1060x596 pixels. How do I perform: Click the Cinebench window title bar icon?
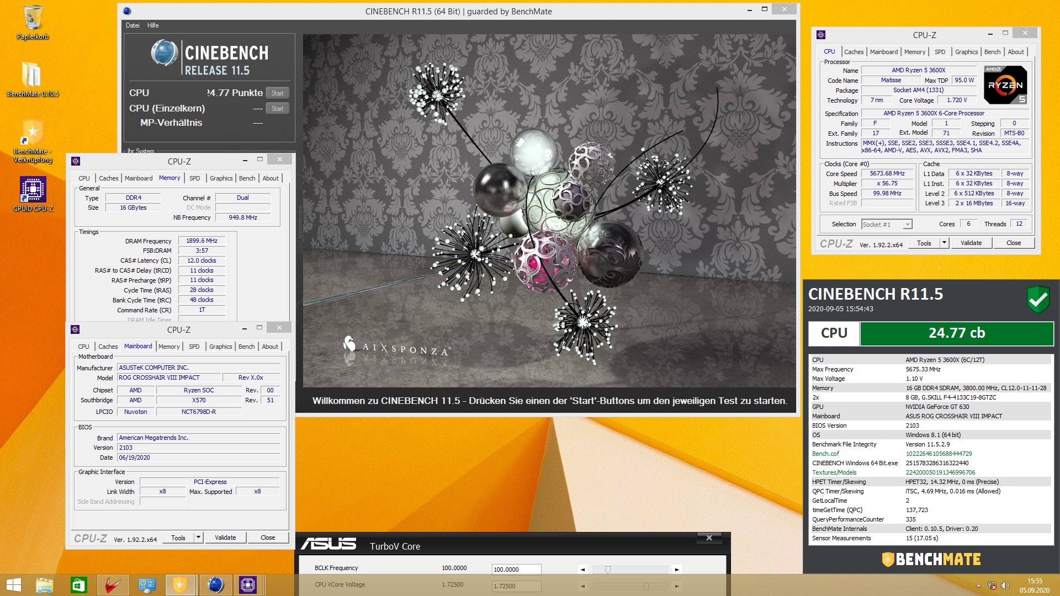127,11
